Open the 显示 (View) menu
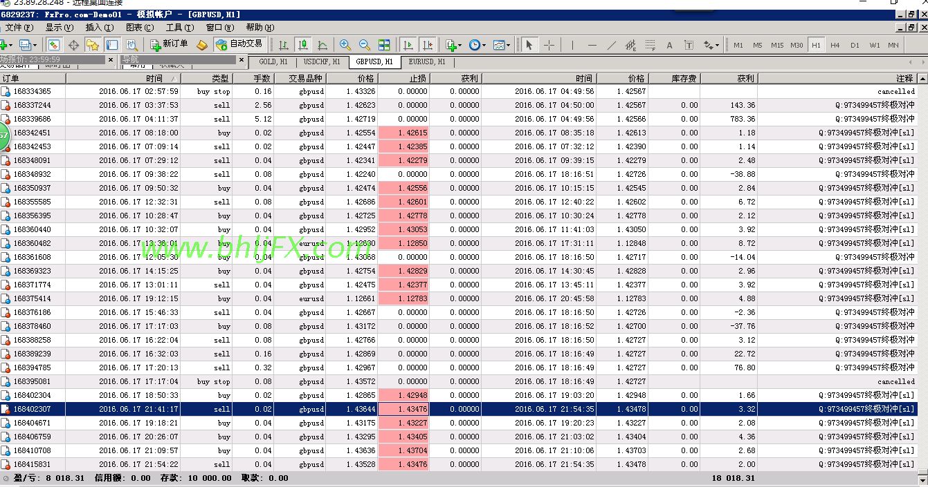This screenshot has width=928, height=487. tap(59, 28)
